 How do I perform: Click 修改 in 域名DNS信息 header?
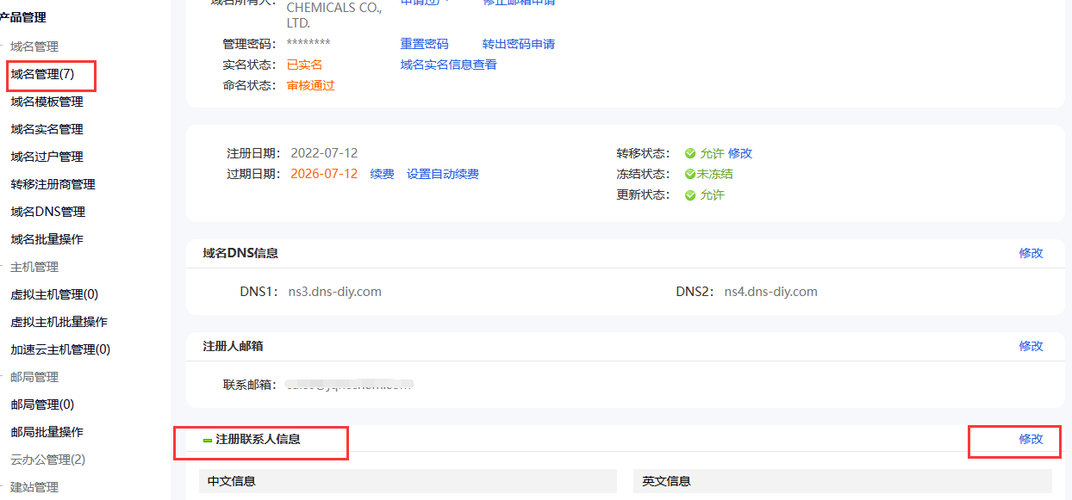point(1031,253)
